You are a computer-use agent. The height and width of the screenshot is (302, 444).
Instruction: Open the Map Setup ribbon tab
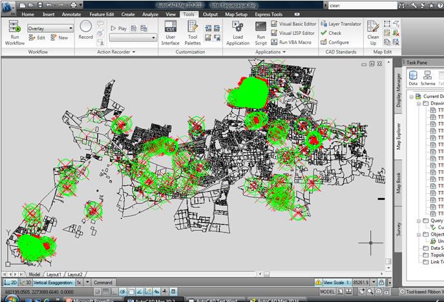click(236, 14)
